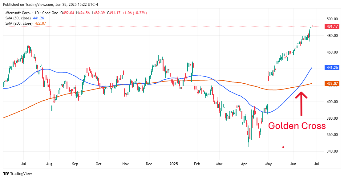Click the 380.00 price axis label
Screen dimensions: 344x179
click(x=332, y=118)
